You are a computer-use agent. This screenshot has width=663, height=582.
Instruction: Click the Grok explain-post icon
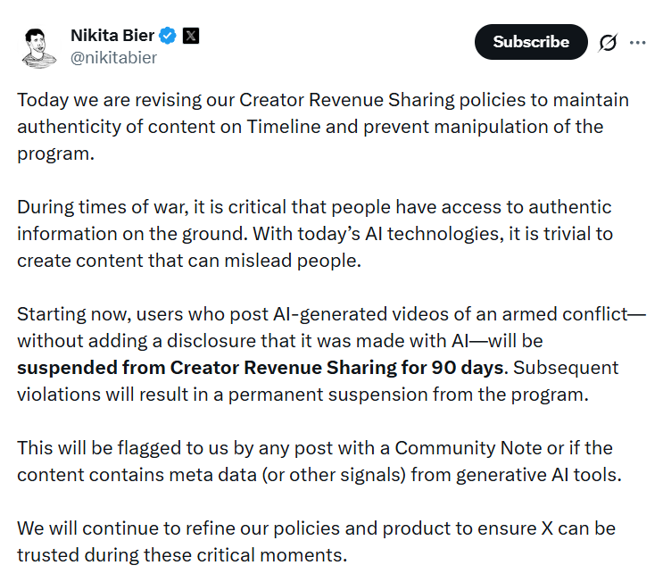pyautogui.click(x=608, y=42)
